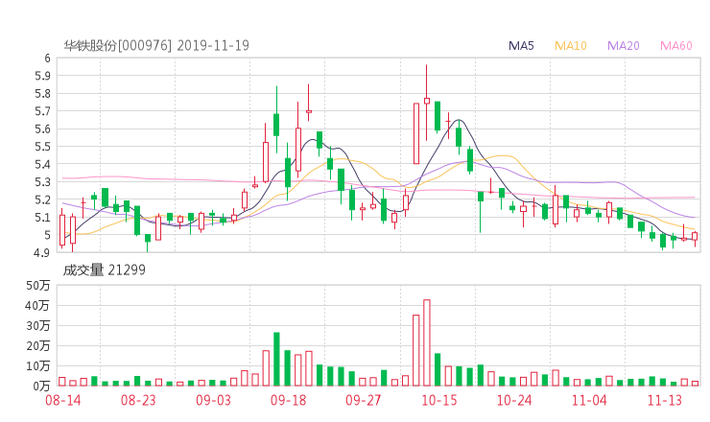This screenshot has width=710, height=422.
Task: Click the 08-23 date axis label
Action: click(x=138, y=400)
